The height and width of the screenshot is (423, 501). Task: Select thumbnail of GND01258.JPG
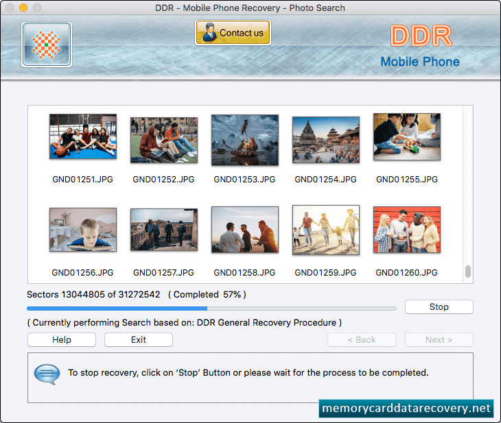point(245,230)
